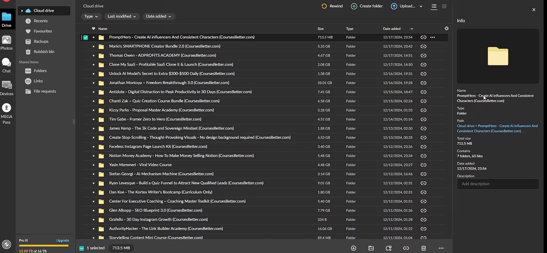Click the folder icon of Yasin Mammeri row
Image resolution: width=547 pixels, height=253 pixels.
click(101, 165)
